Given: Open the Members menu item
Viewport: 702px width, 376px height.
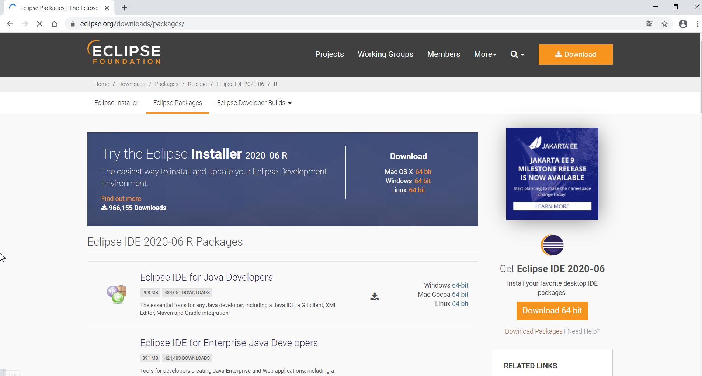Looking at the screenshot, I should pyautogui.click(x=444, y=54).
